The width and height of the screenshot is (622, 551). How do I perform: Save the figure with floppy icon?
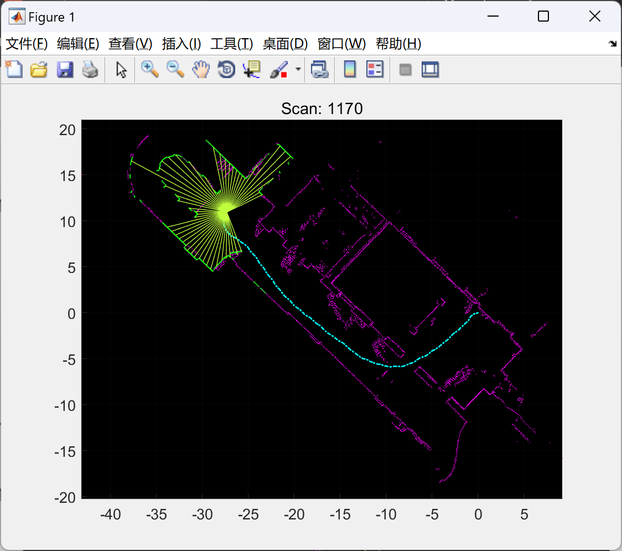(x=65, y=69)
